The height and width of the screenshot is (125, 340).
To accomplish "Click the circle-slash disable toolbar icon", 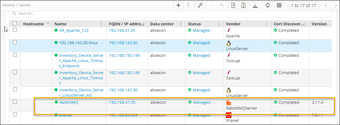I will pyautogui.click(x=222, y=6).
